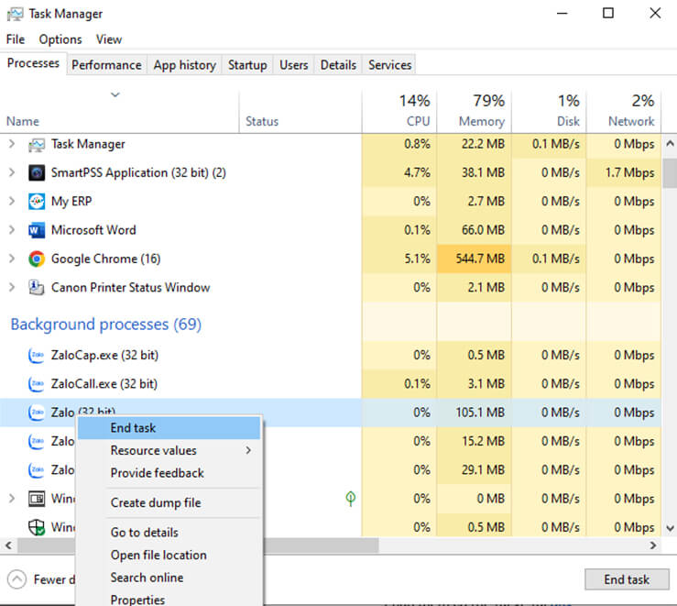Click the Fewer details circular arrow icon

[x=16, y=579]
